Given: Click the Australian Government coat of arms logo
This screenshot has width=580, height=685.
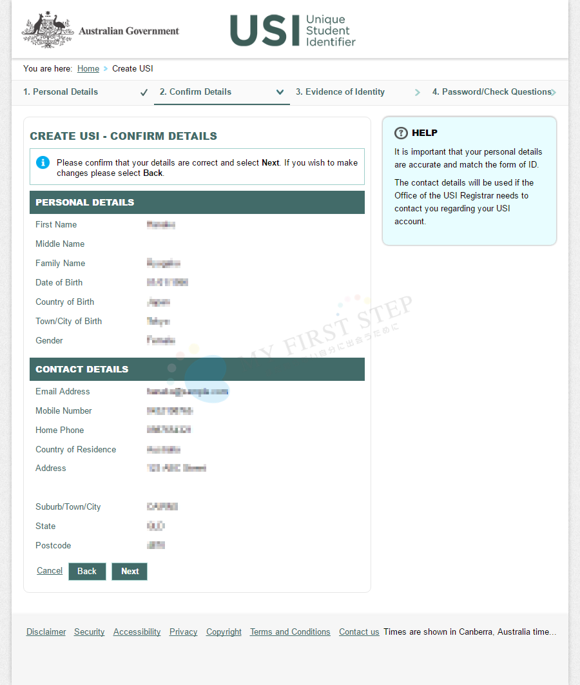Looking at the screenshot, I should 46,30.
